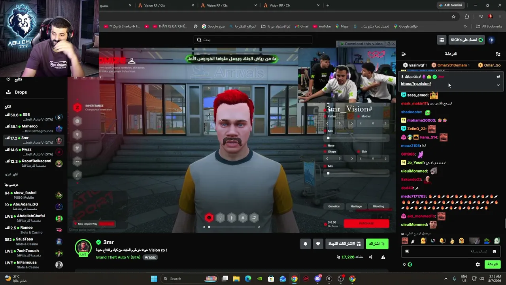Click the notification bell for 3mr

[305, 244]
